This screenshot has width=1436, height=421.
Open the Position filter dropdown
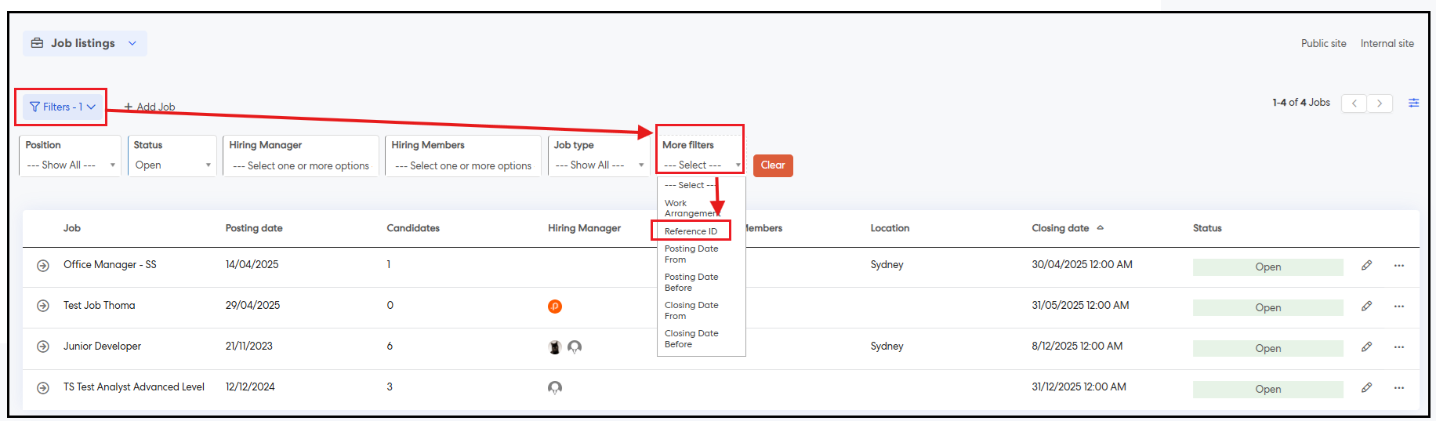[71, 165]
